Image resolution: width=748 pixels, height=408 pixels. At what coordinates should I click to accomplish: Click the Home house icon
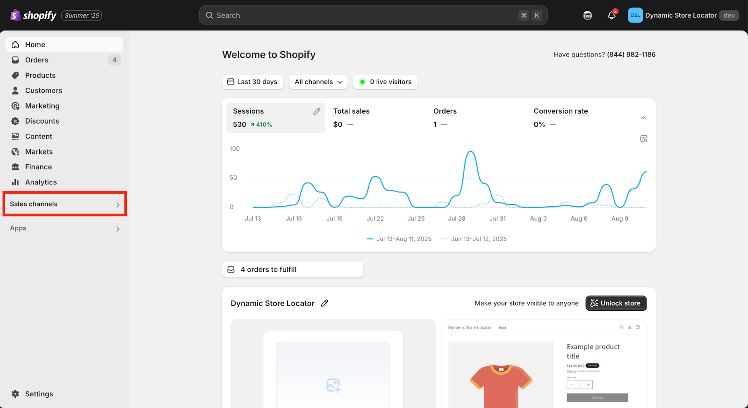coord(15,45)
